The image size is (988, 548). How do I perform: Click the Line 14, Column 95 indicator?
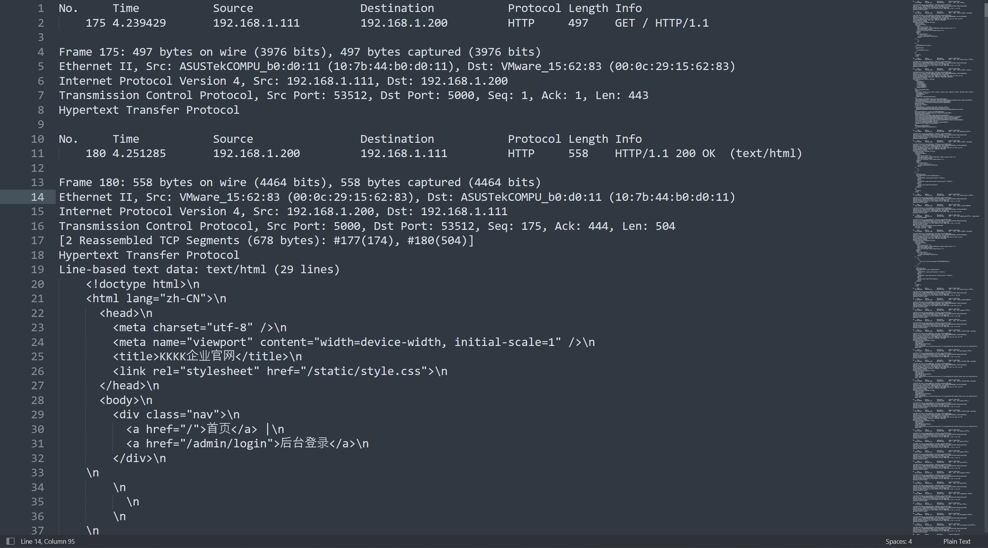[48, 541]
